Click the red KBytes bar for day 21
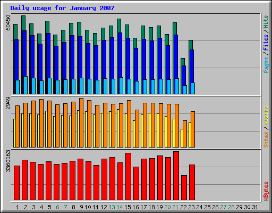The image size is (272, 213). 176,176
